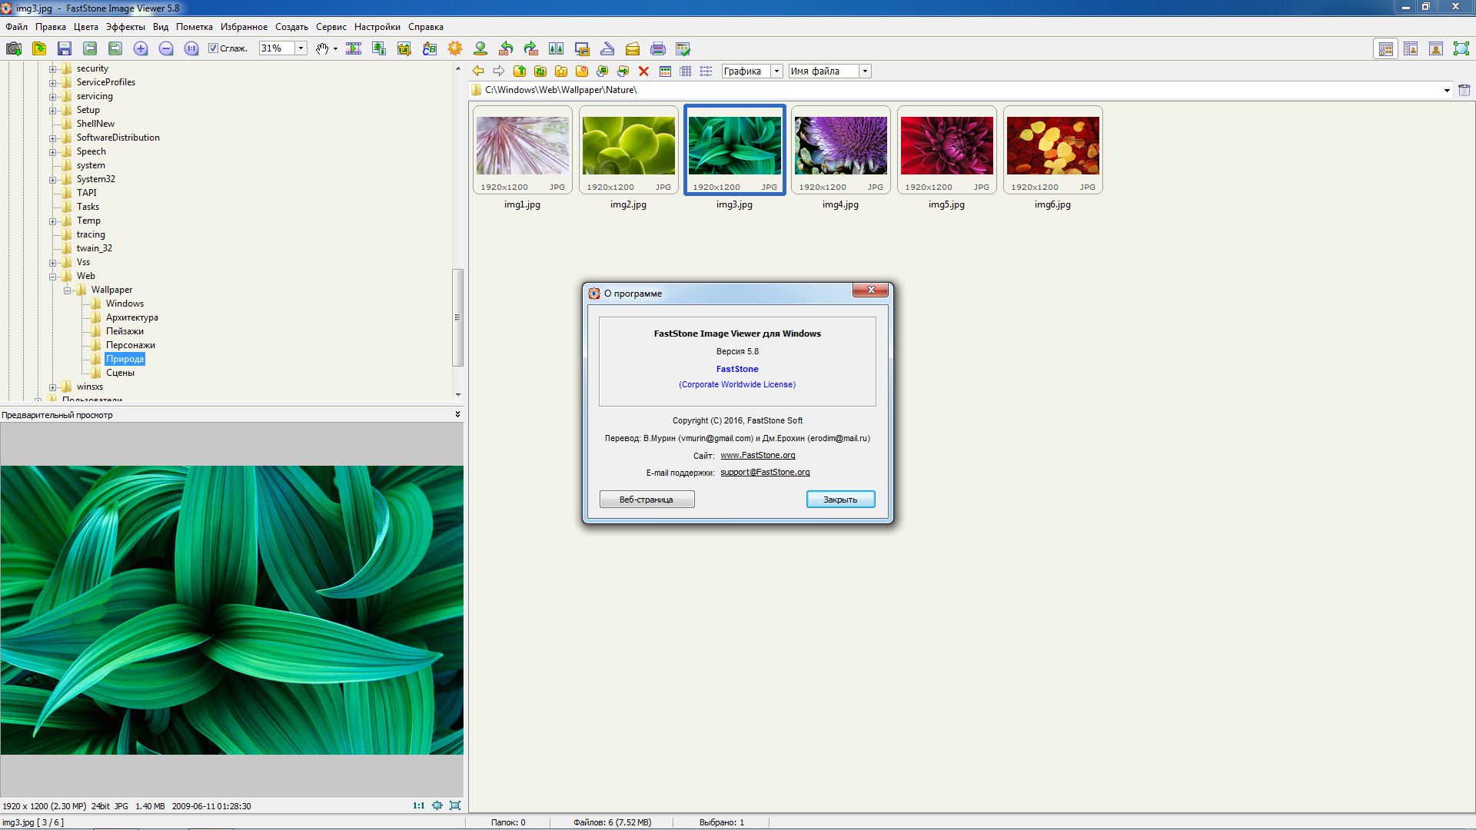Open the Имя файла sort dropdown

(x=865, y=71)
